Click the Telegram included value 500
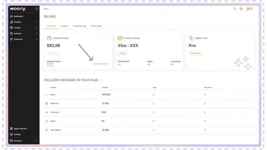 (x=103, y=112)
